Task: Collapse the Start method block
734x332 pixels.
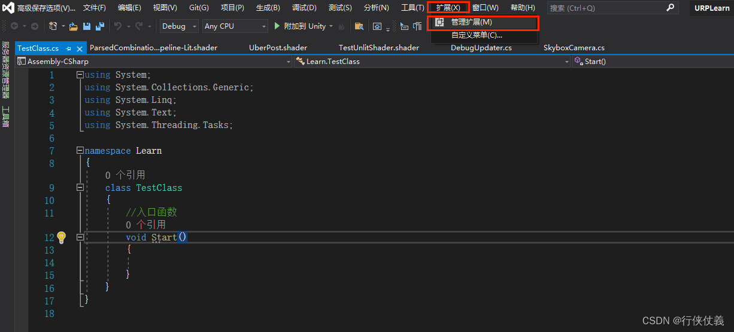Action: (x=80, y=237)
